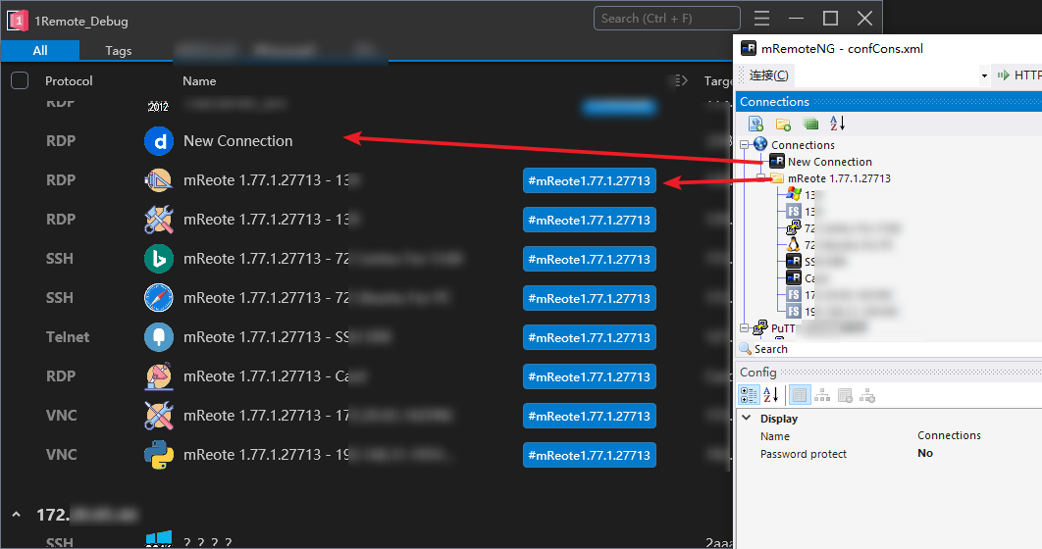Select mReote 1.77.1.27713 folder in tree
1042x549 pixels.
(839, 177)
